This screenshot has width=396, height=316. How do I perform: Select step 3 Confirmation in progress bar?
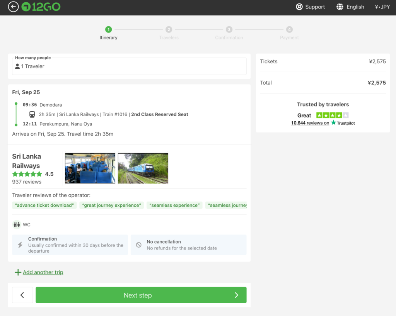(229, 33)
